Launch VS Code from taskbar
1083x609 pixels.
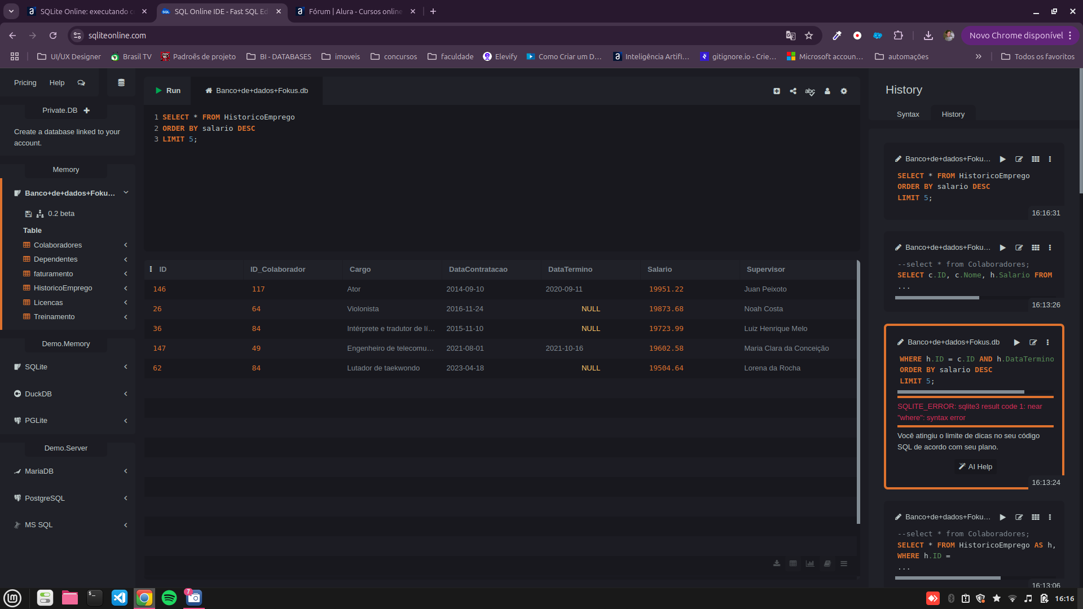point(120,598)
